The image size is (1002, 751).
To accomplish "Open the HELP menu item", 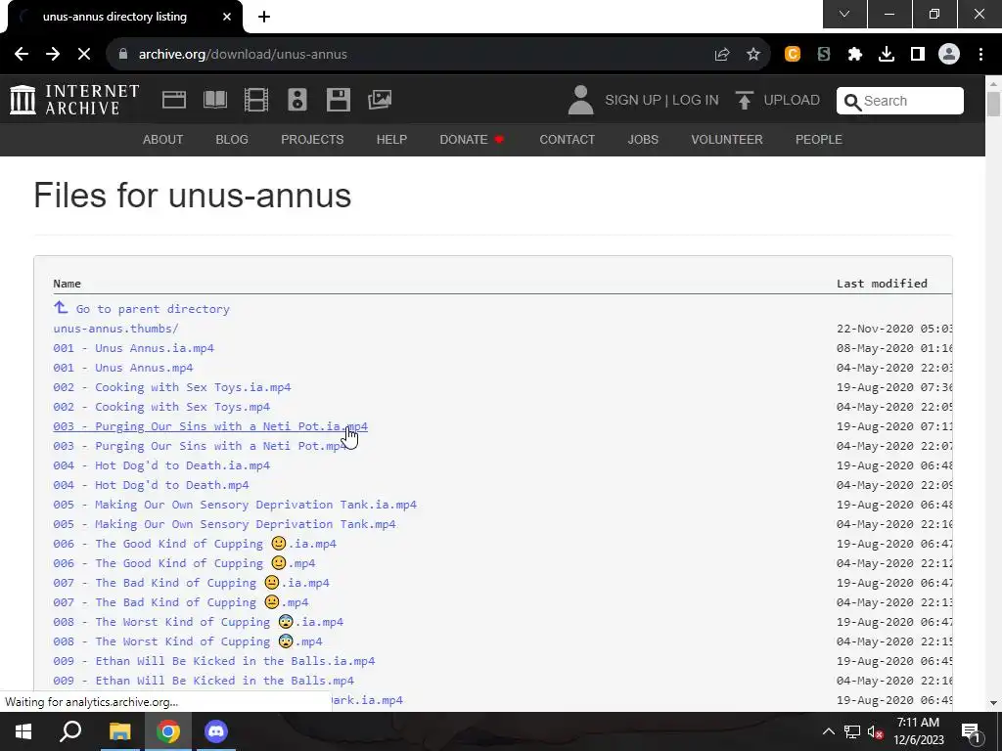I will click(x=391, y=139).
